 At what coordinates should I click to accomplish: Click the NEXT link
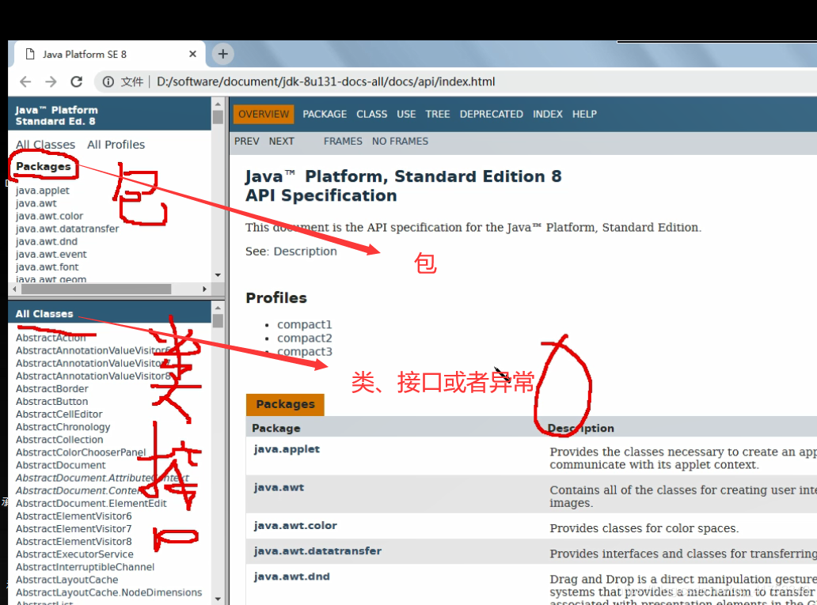pyautogui.click(x=281, y=141)
